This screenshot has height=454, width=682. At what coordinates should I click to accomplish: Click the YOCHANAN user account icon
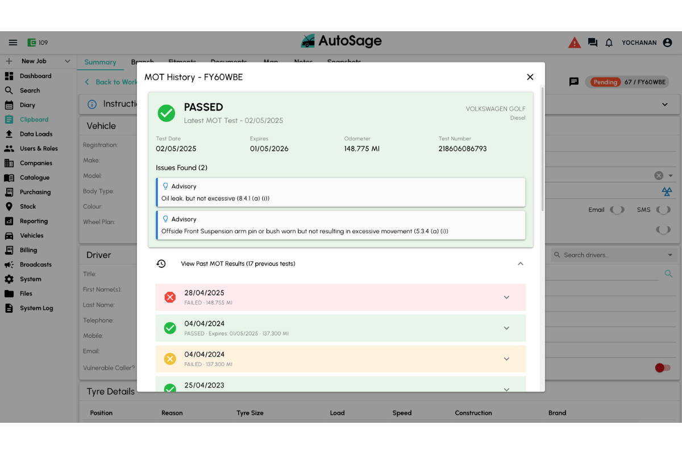click(667, 43)
